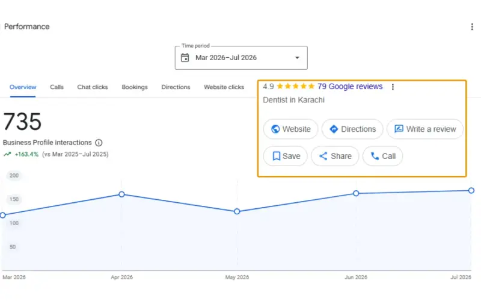Click the Call button

[382, 157]
